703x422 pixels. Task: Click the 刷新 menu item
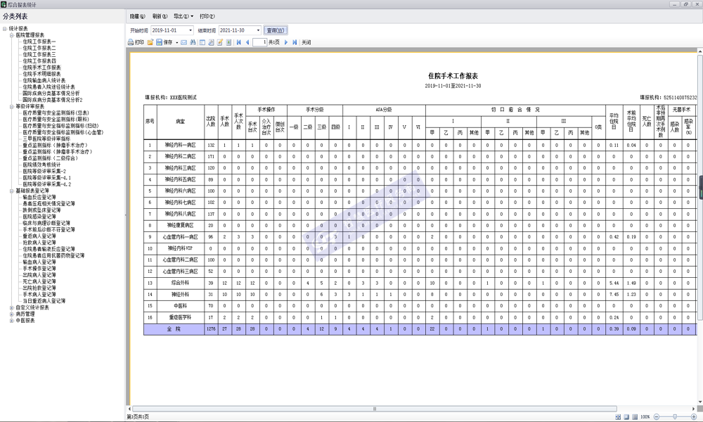pyautogui.click(x=160, y=15)
